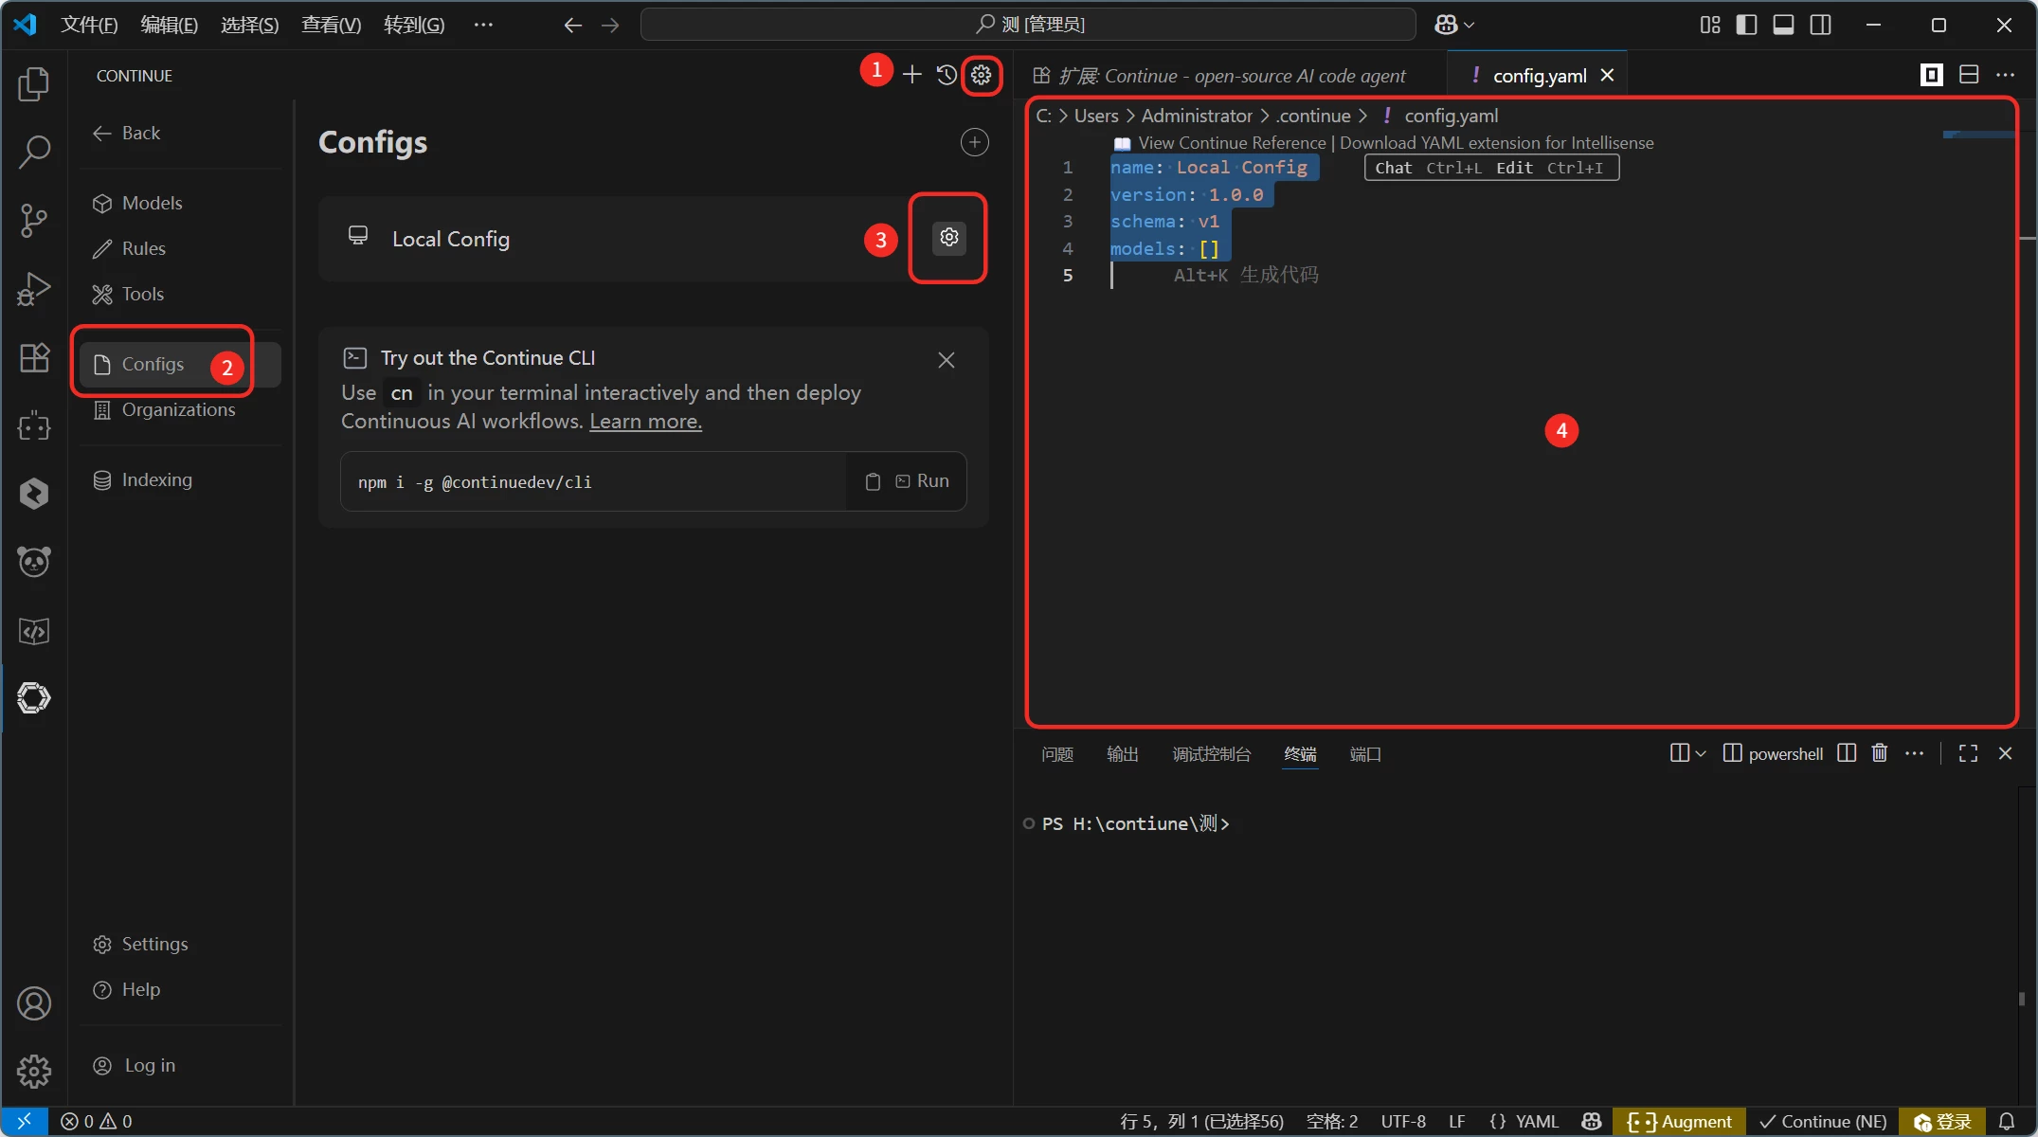The image size is (2038, 1137).
Task: Click the circled plus next to Configs heading
Action: coord(974,142)
